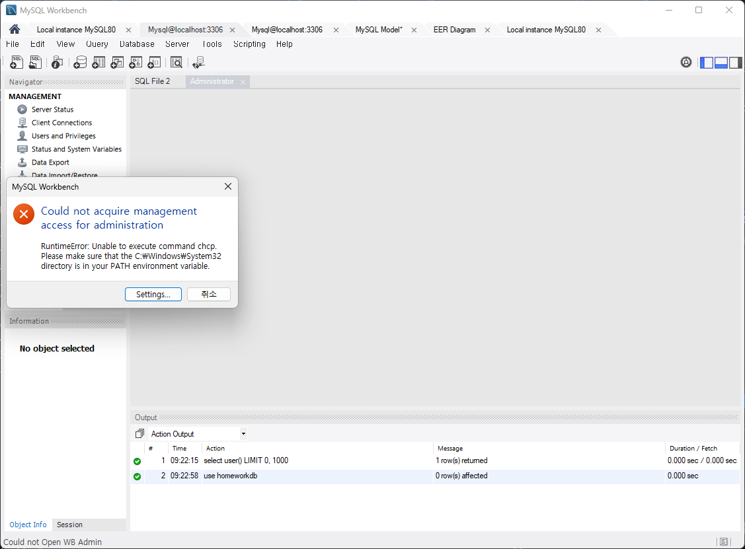Create a new stored procedure icon
745x549 pixels.
click(136, 62)
